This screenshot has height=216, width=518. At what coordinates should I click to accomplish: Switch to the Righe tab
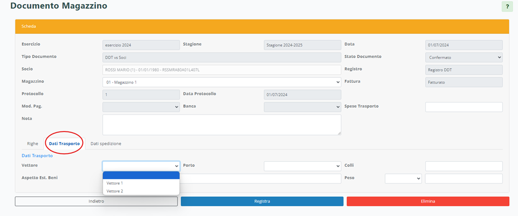33,143
